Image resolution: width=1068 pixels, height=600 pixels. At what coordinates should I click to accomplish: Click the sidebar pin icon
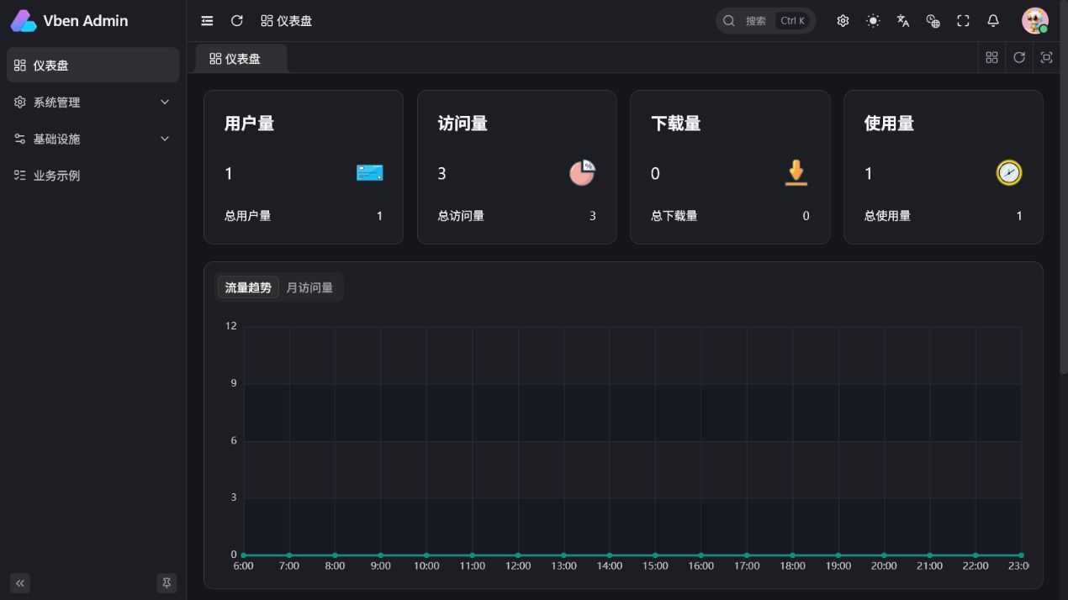[167, 583]
